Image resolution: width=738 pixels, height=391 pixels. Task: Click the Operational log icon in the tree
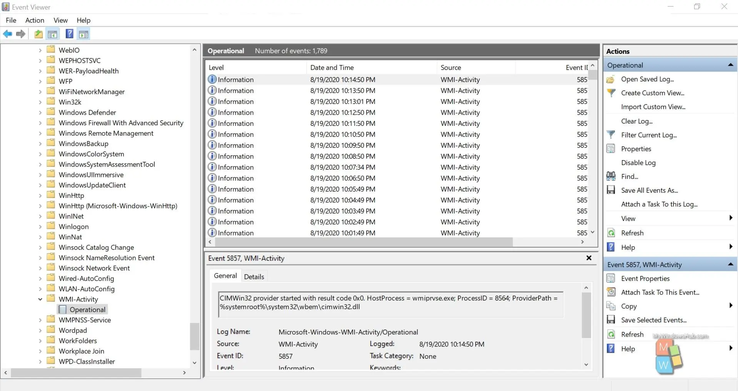(x=63, y=310)
